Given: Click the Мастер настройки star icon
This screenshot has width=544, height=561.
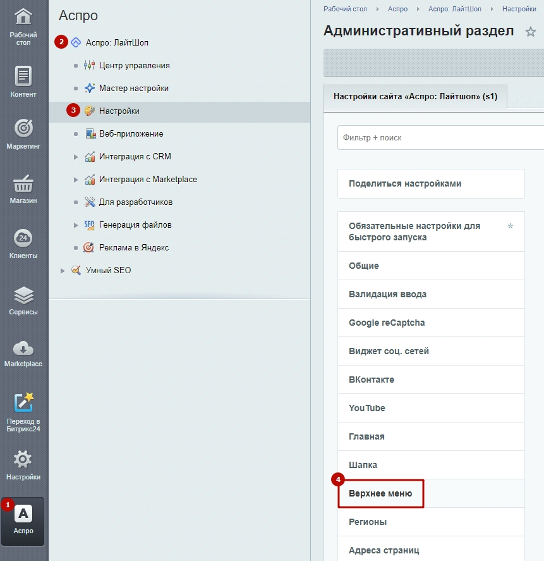Looking at the screenshot, I should (x=89, y=88).
